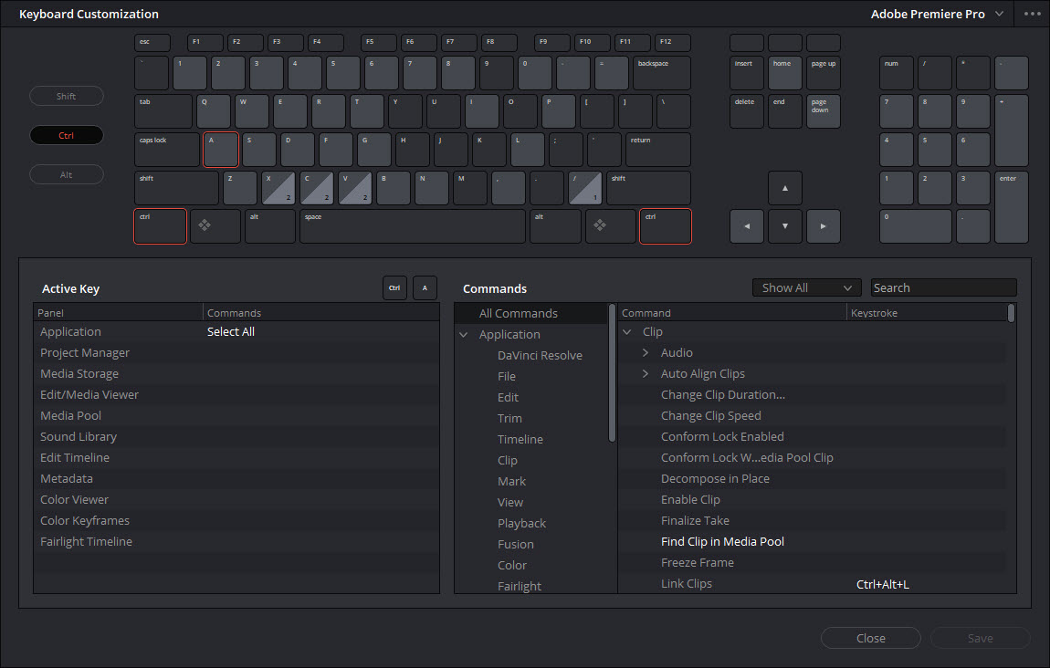Select Fusion in the commands category list
The image size is (1050, 668).
515,544
